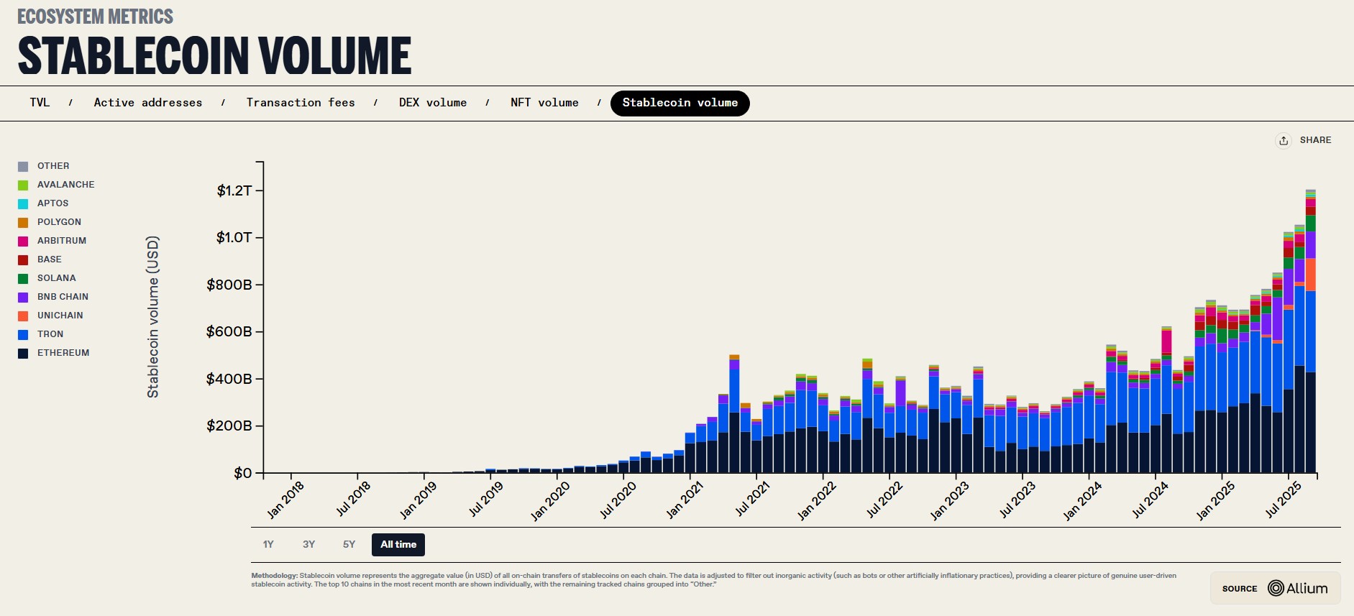The height and width of the screenshot is (616, 1354).
Task: Open the Active addresses tab
Action: coord(148,103)
